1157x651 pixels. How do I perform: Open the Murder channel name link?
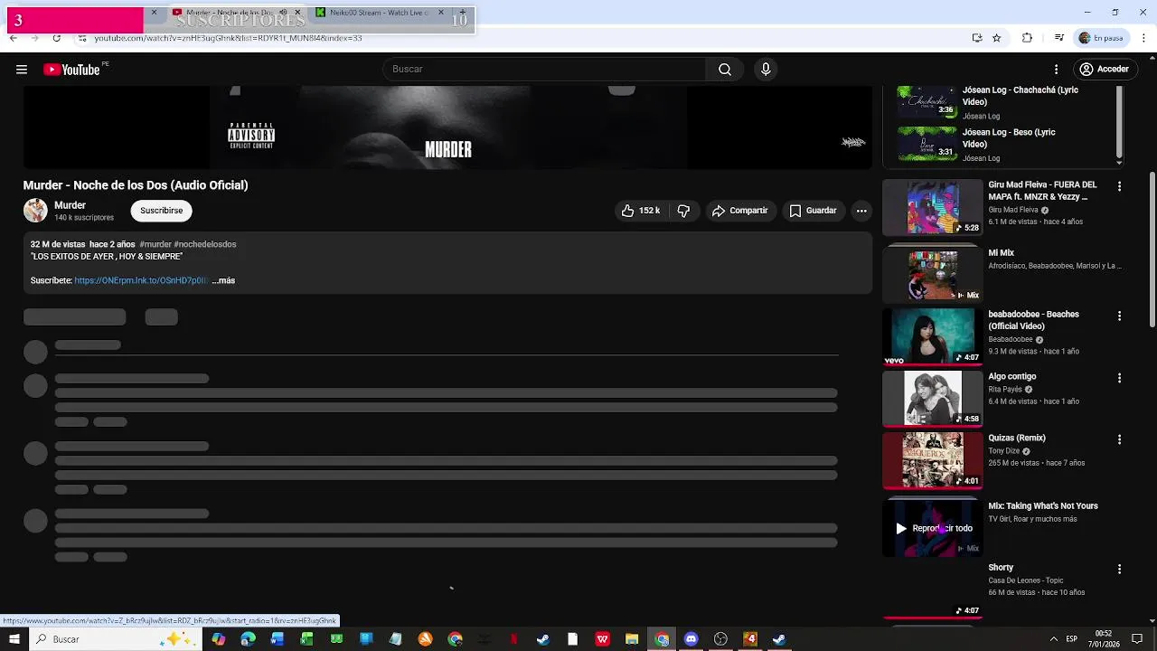tap(70, 205)
